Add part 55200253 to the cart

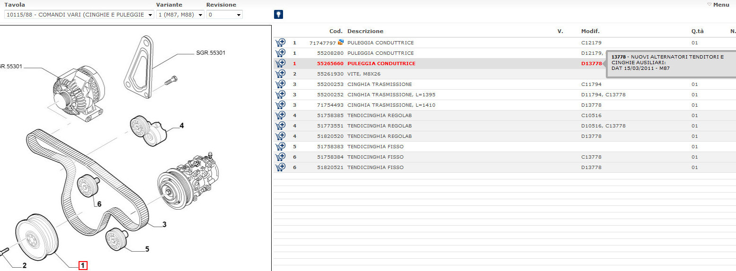(280, 84)
